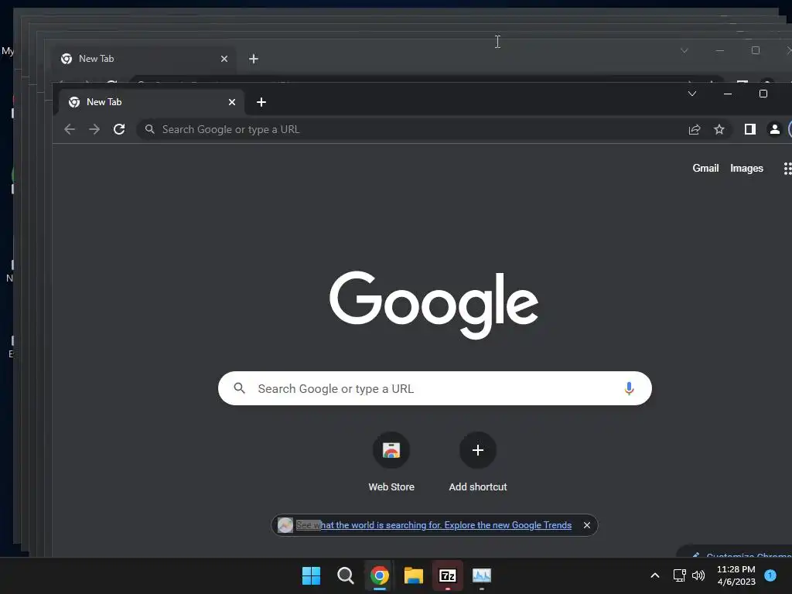This screenshot has height=594, width=792.
Task: Open Windows taskbar search
Action: [x=346, y=575]
